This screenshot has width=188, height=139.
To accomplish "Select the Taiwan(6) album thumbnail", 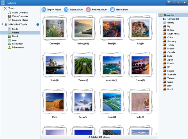I will point(83,65).
